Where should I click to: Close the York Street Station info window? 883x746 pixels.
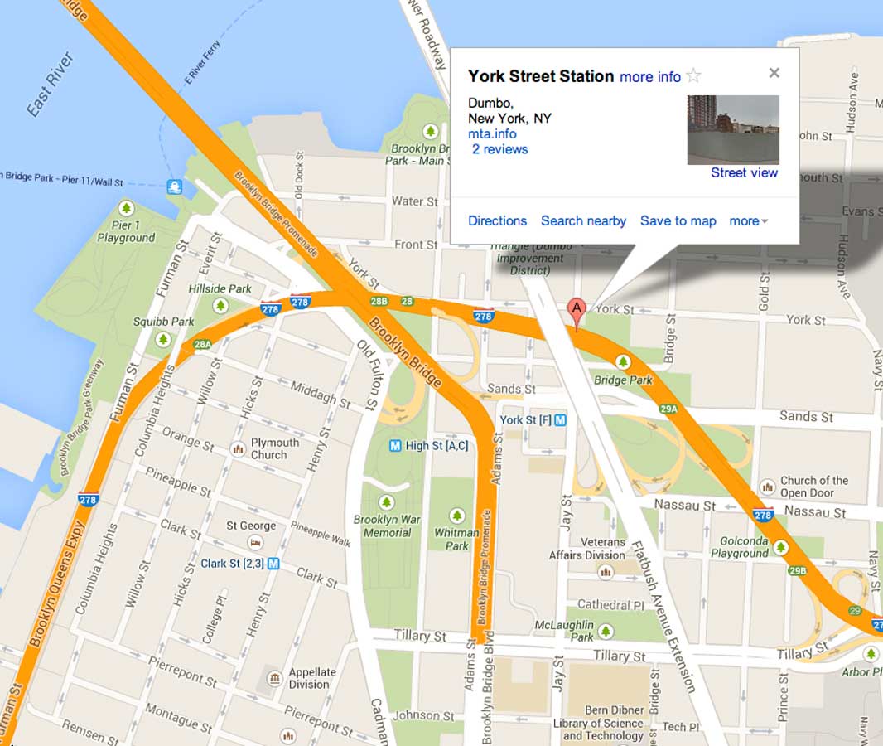(774, 73)
